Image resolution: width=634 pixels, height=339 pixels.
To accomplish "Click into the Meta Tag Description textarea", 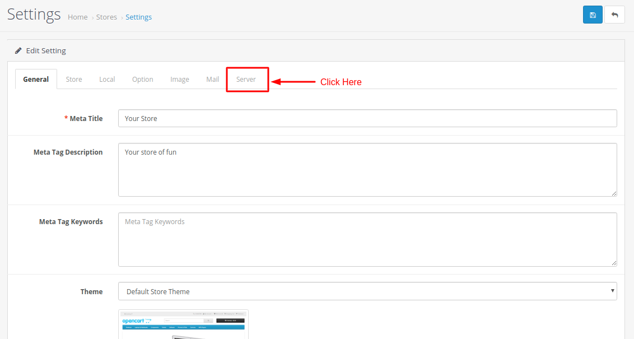I will (x=367, y=170).
